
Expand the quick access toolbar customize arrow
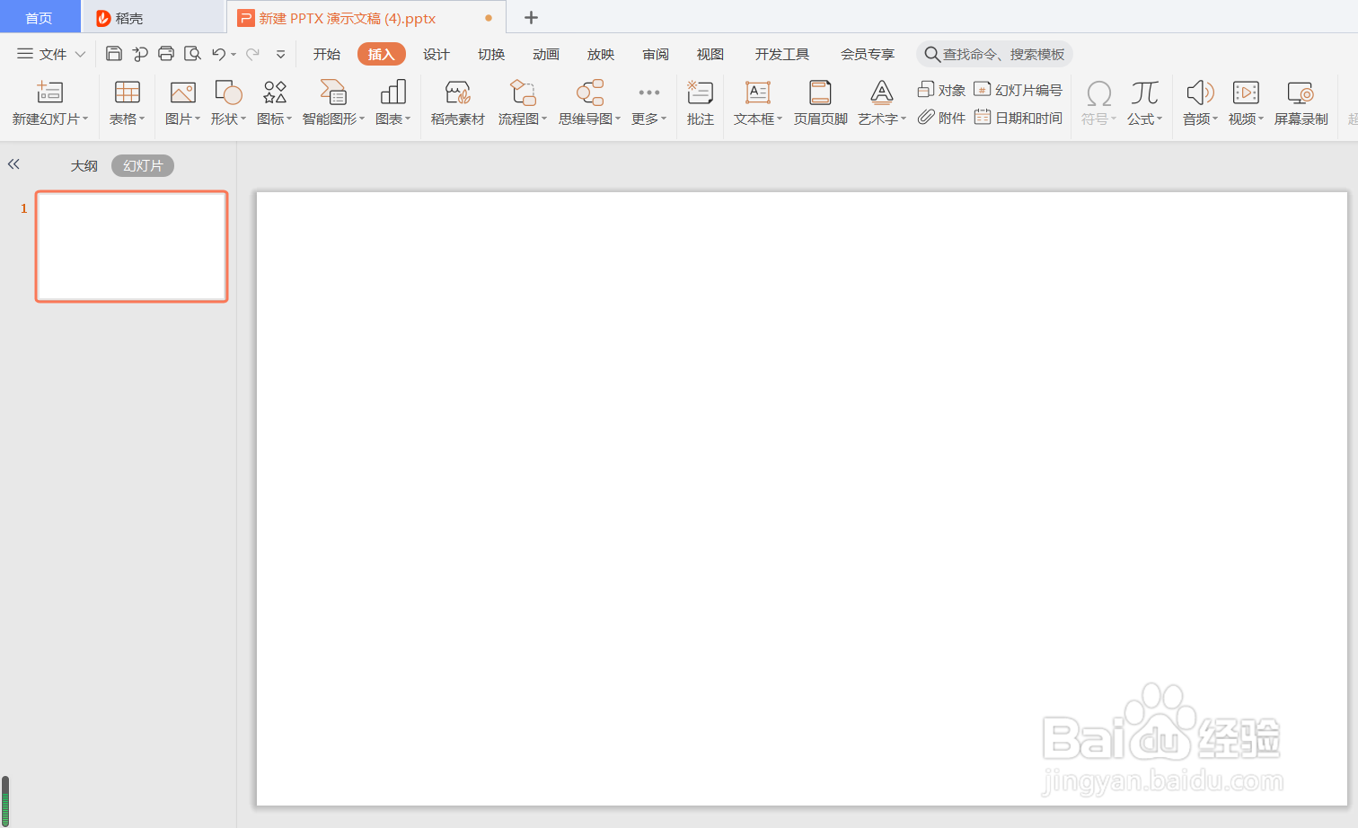(280, 54)
